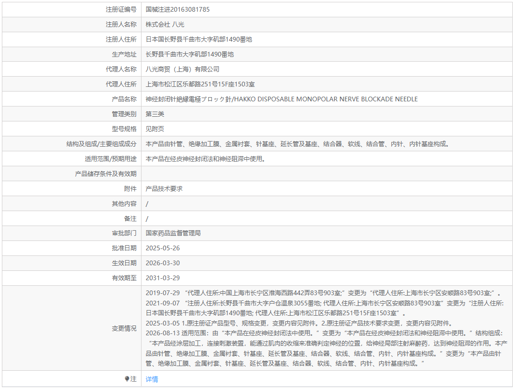Screen dimensions: 516x389
Task: Click the 生产地址 label
Action: click(x=124, y=54)
